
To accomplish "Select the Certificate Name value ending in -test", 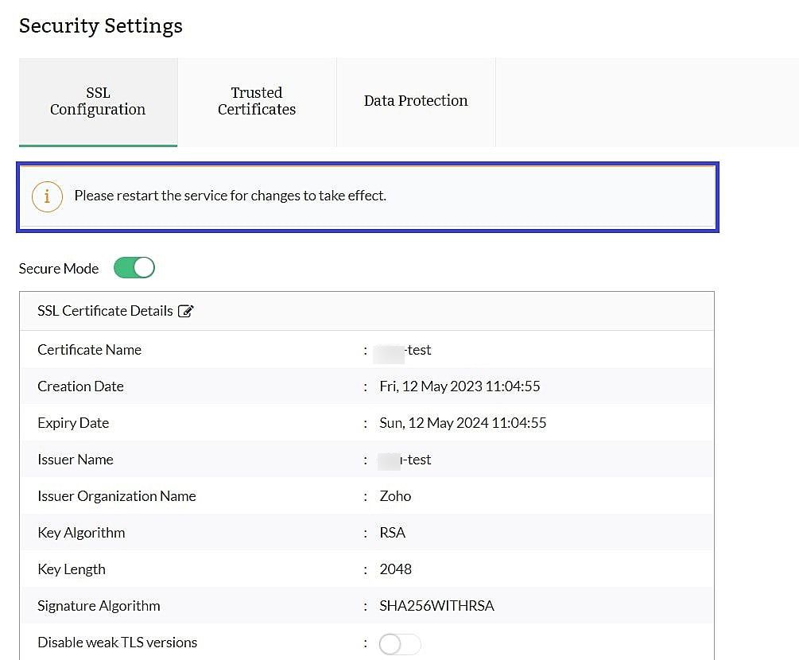I will coord(402,350).
